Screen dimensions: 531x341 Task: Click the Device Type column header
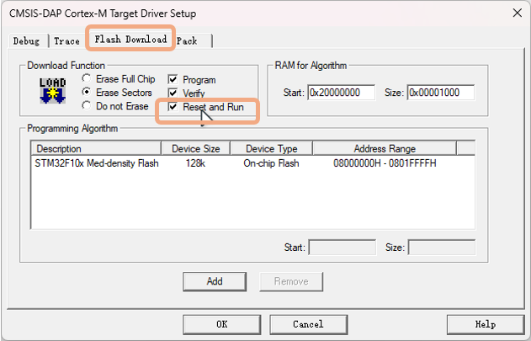(x=271, y=149)
